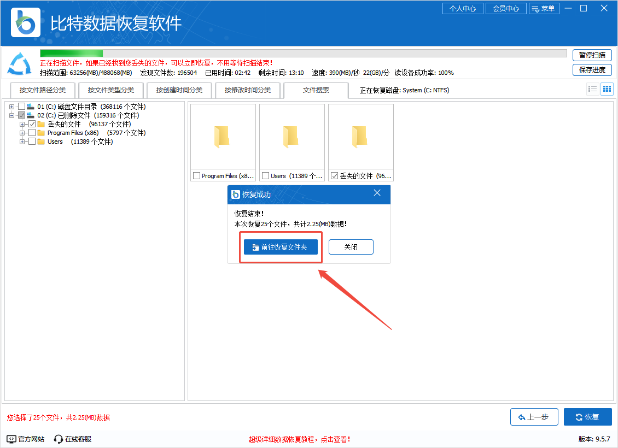The height and width of the screenshot is (448, 618).
Task: Click the monitor icon beside 官方网站
Action: click(x=11, y=439)
